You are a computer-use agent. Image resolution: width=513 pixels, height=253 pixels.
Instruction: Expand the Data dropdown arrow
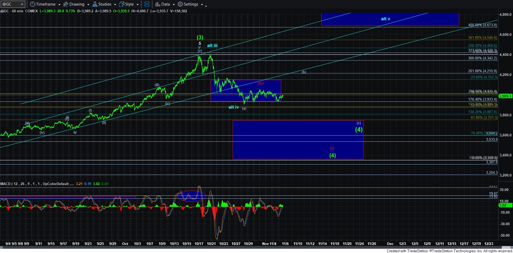174,5
